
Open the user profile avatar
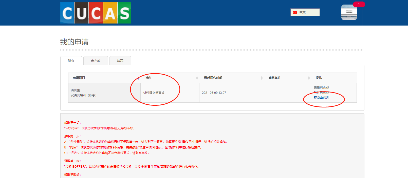click(349, 13)
